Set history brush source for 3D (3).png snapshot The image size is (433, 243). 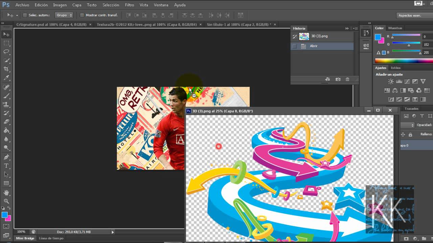295,36
